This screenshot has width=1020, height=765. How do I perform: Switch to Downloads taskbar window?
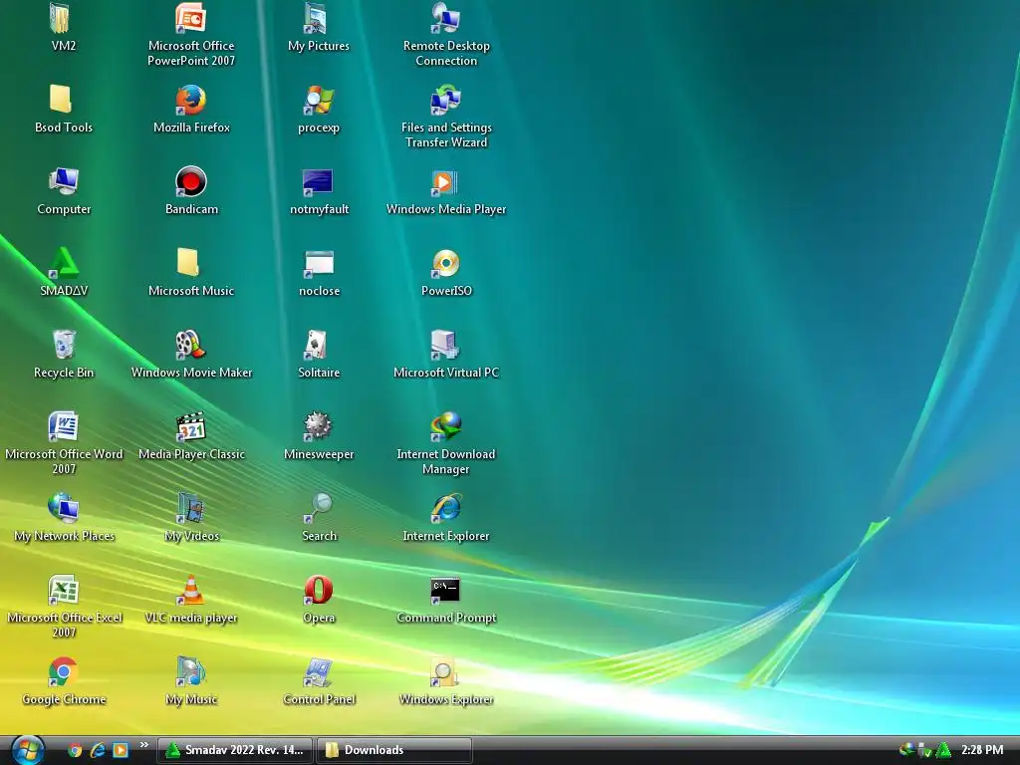click(x=394, y=750)
